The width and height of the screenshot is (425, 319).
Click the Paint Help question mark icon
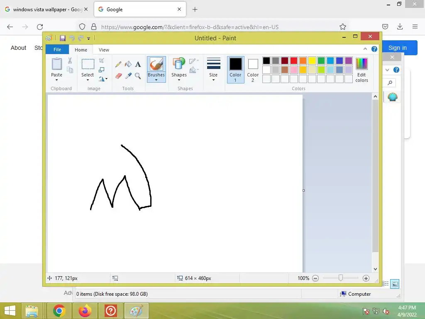point(374,49)
